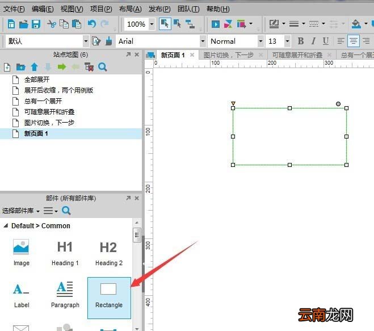Click the line color pencil icon
This screenshot has height=331, width=374.
coord(274,24)
